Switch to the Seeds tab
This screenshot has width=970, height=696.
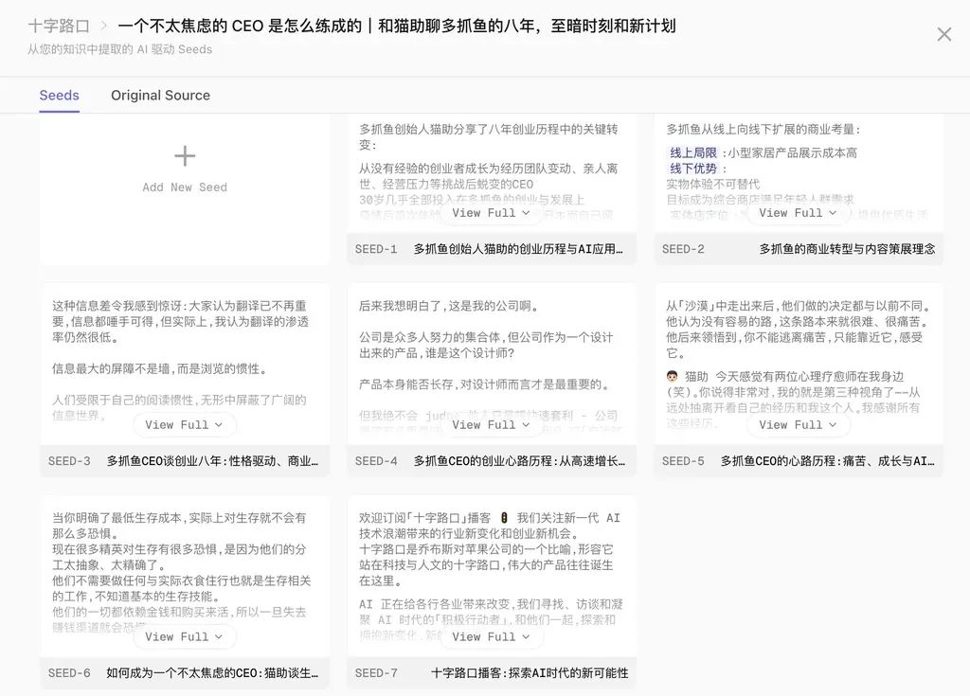[60, 96]
